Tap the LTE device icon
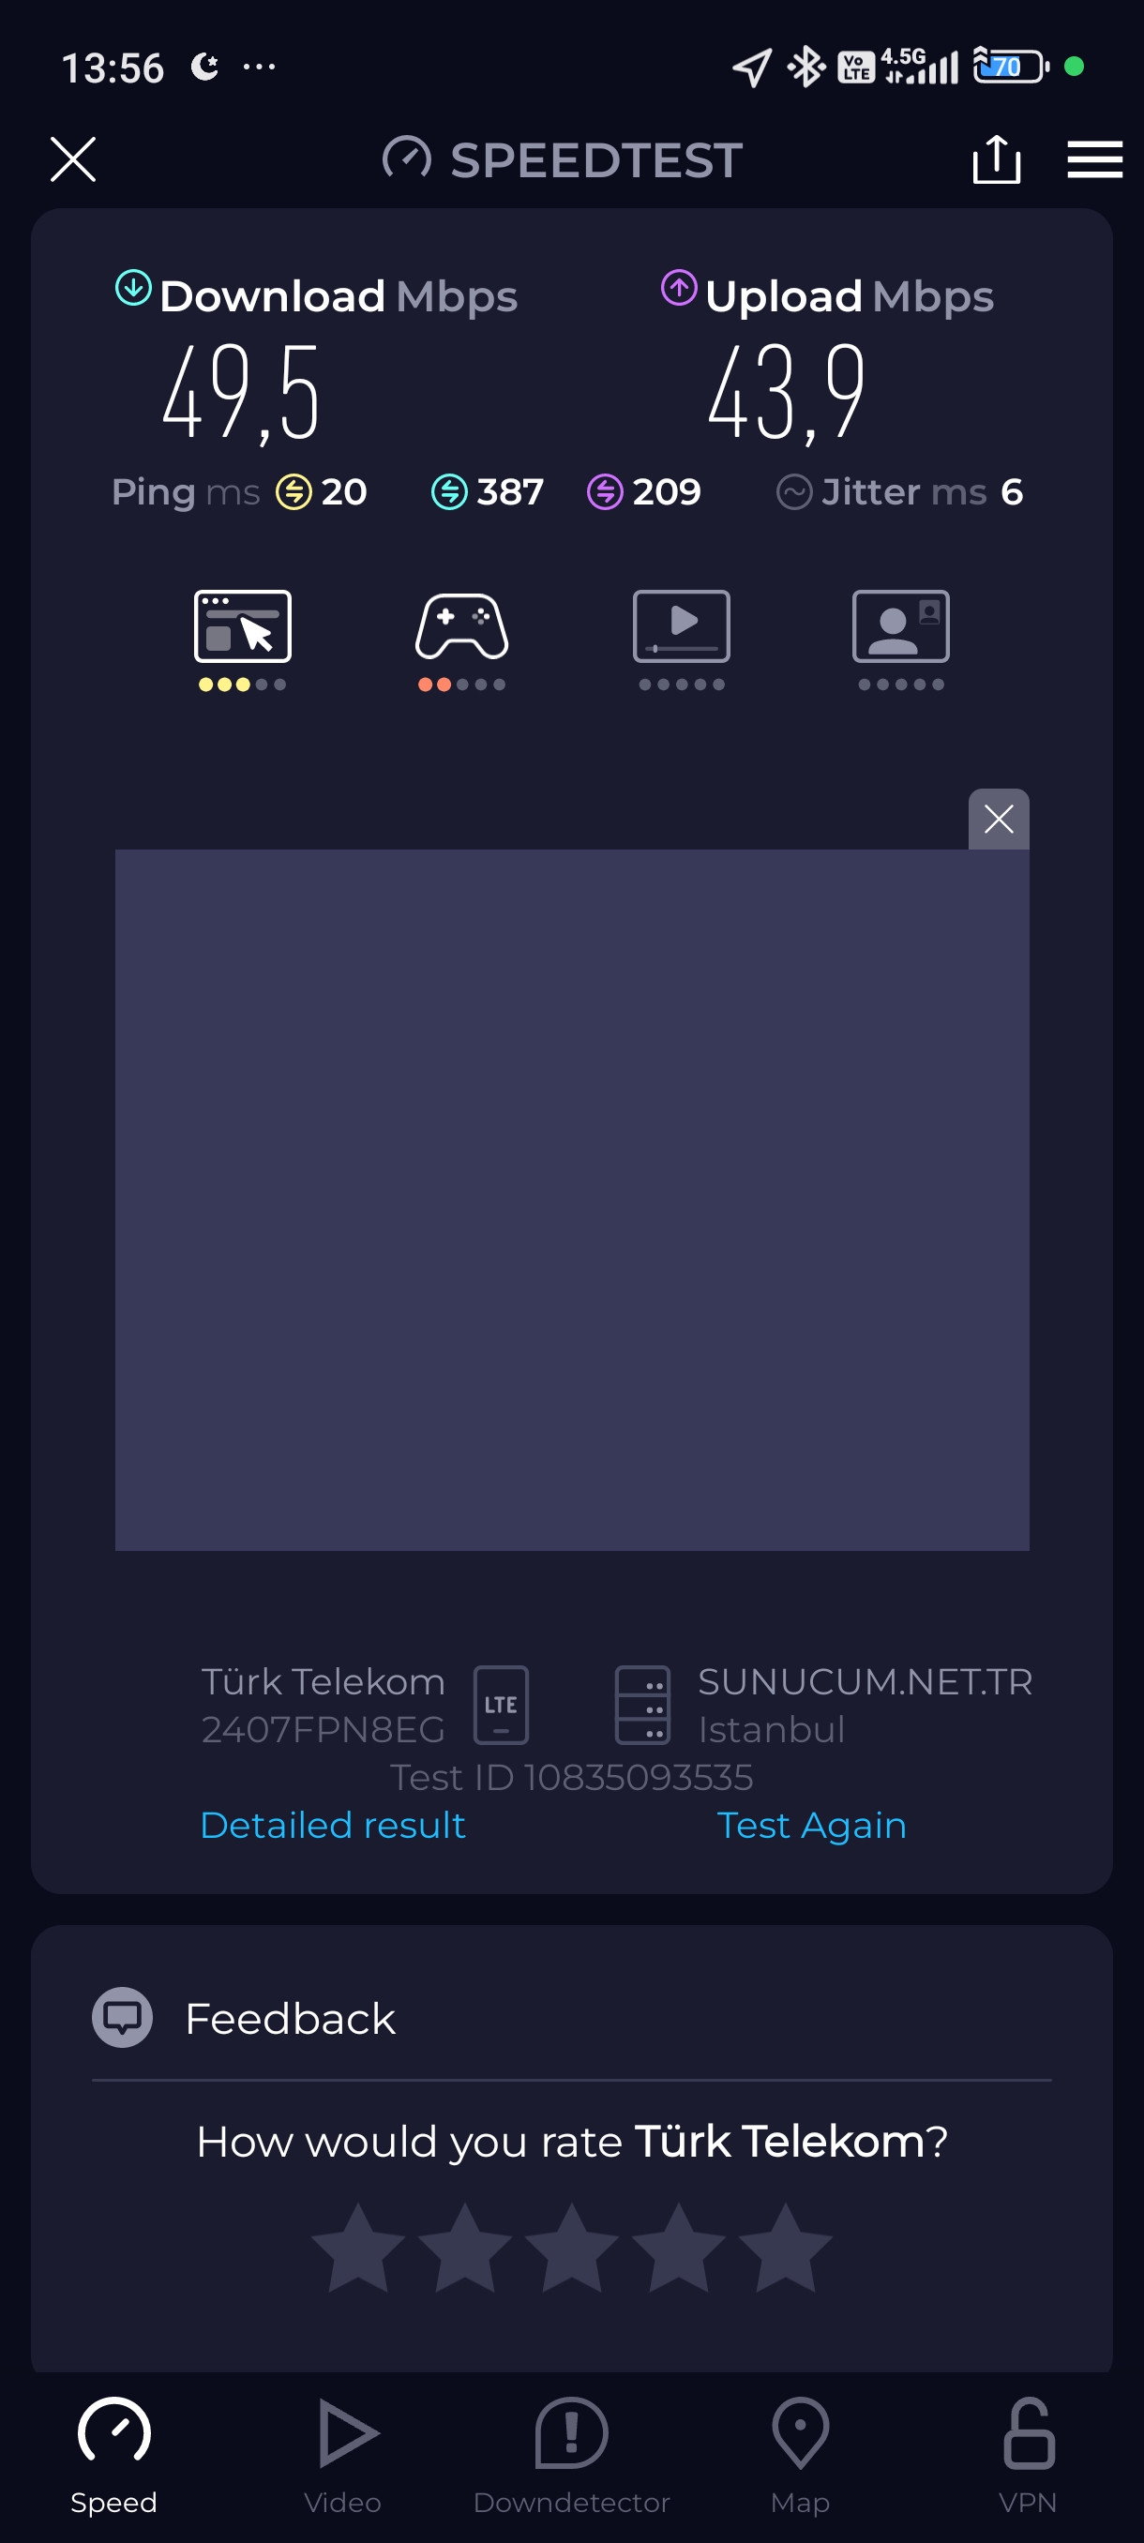Viewport: 1144px width, 2543px height. (502, 1705)
